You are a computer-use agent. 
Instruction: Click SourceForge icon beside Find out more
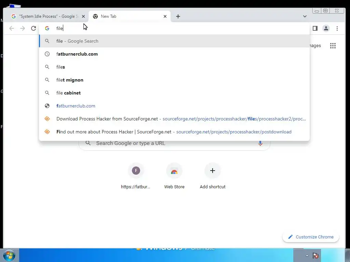47,132
